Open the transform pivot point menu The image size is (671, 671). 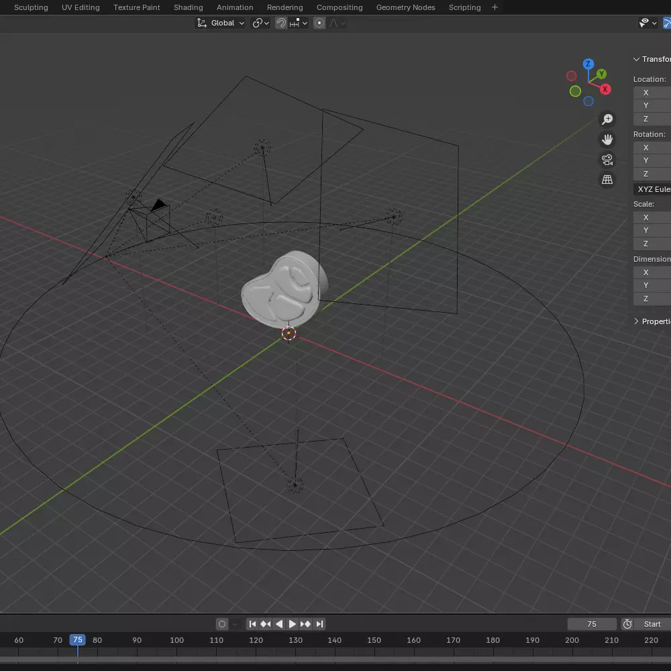[260, 23]
